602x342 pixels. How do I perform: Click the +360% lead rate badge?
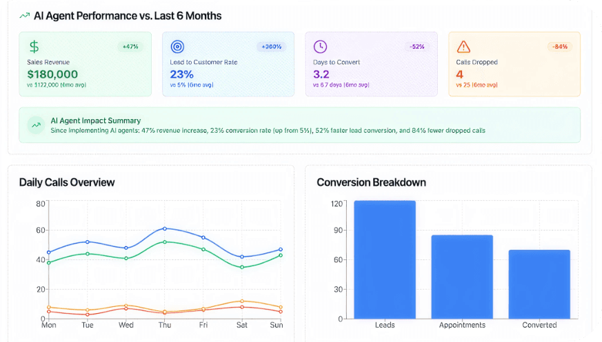pyautogui.click(x=272, y=47)
